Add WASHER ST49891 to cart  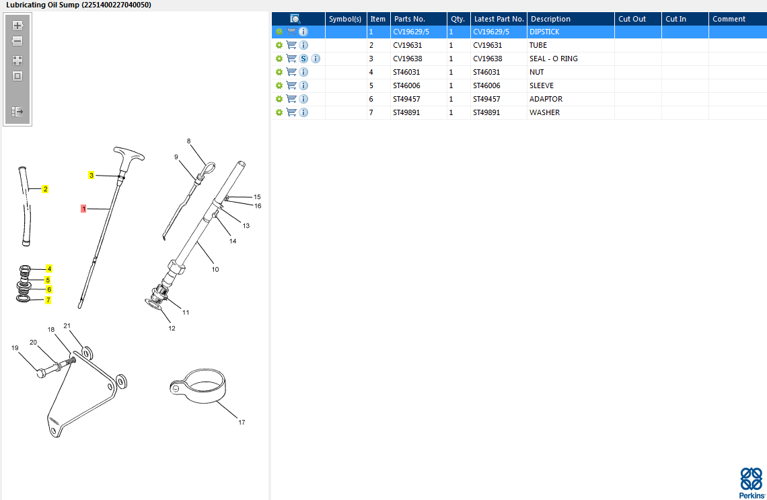tap(291, 112)
